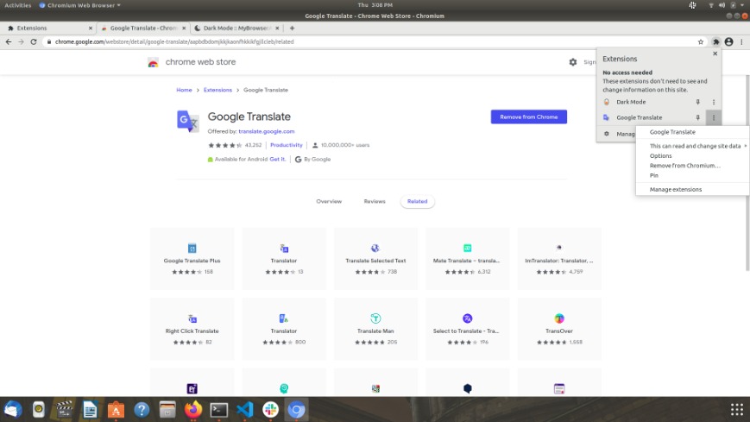The image size is (750, 422).
Task: Pin the Google Translate extension via pin icon
Action: tap(698, 117)
